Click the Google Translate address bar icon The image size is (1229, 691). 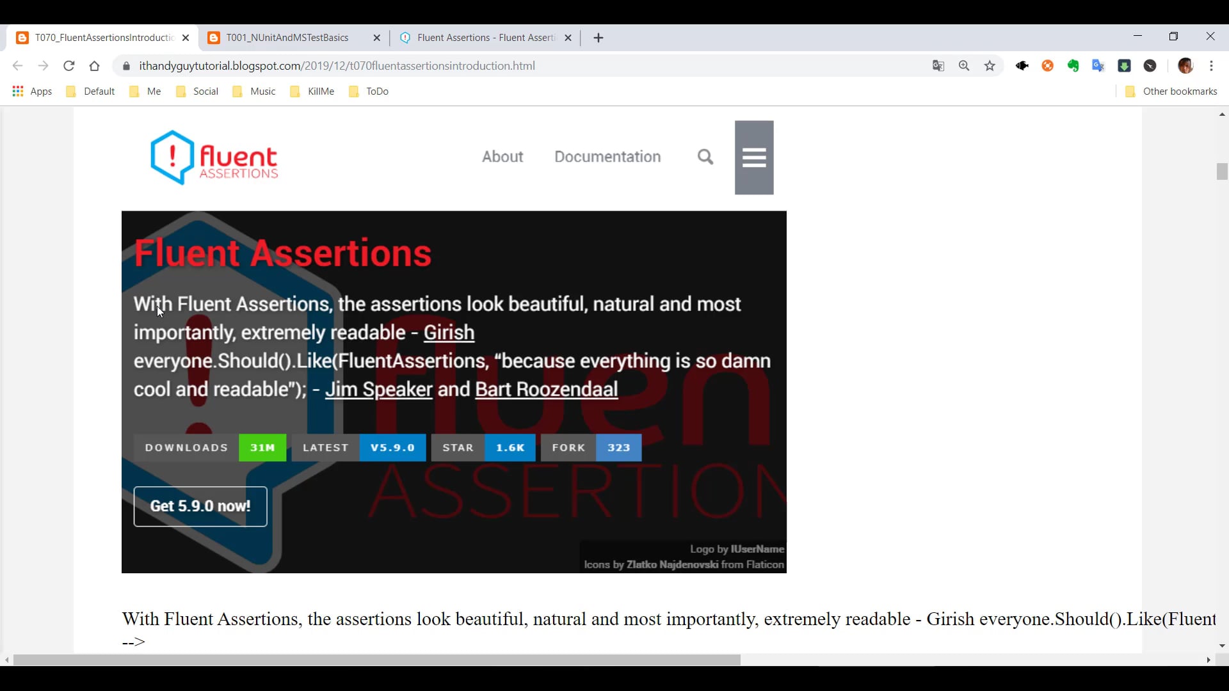[x=938, y=65]
